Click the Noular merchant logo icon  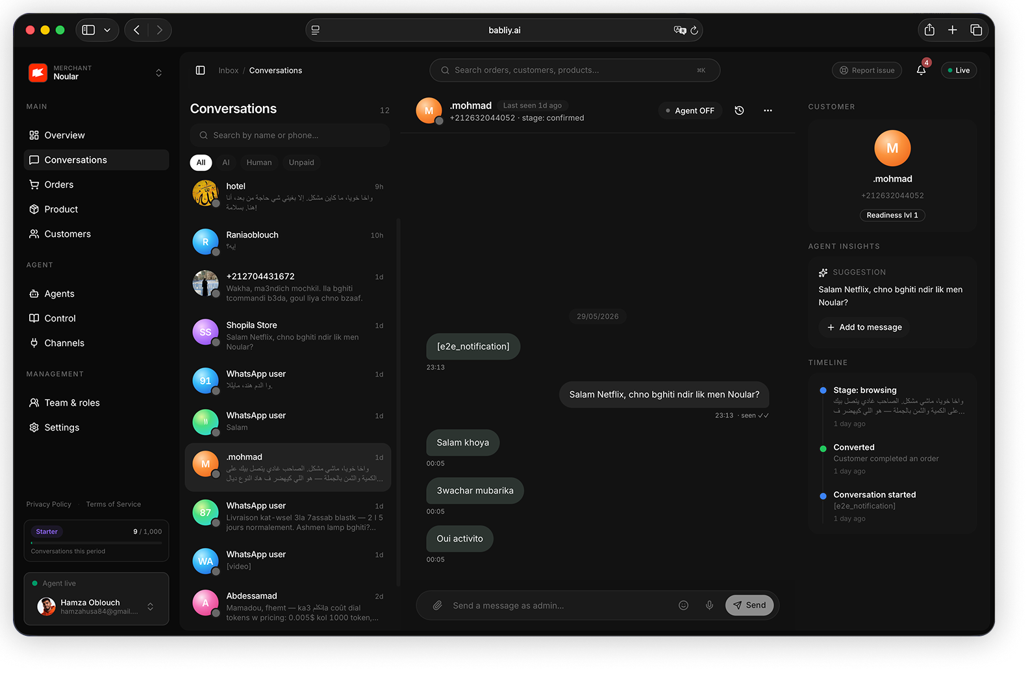(x=38, y=73)
